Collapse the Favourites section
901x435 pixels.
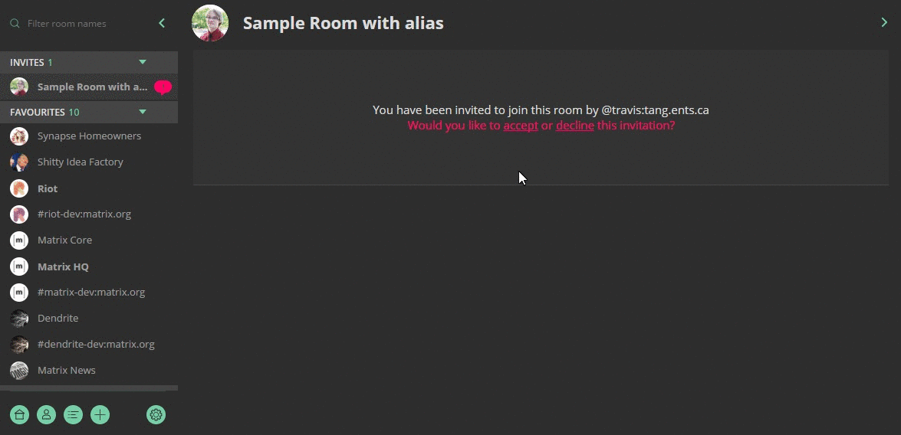point(143,112)
